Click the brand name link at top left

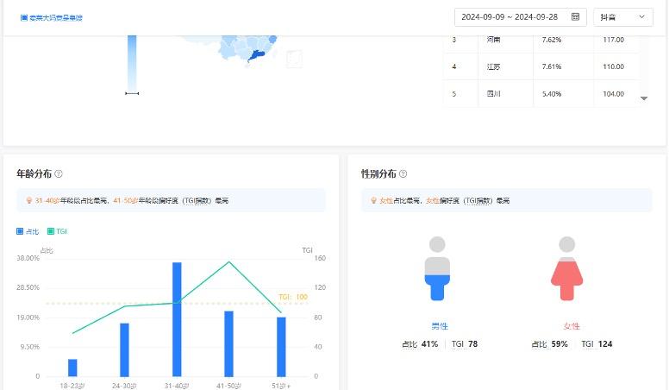[x=56, y=17]
